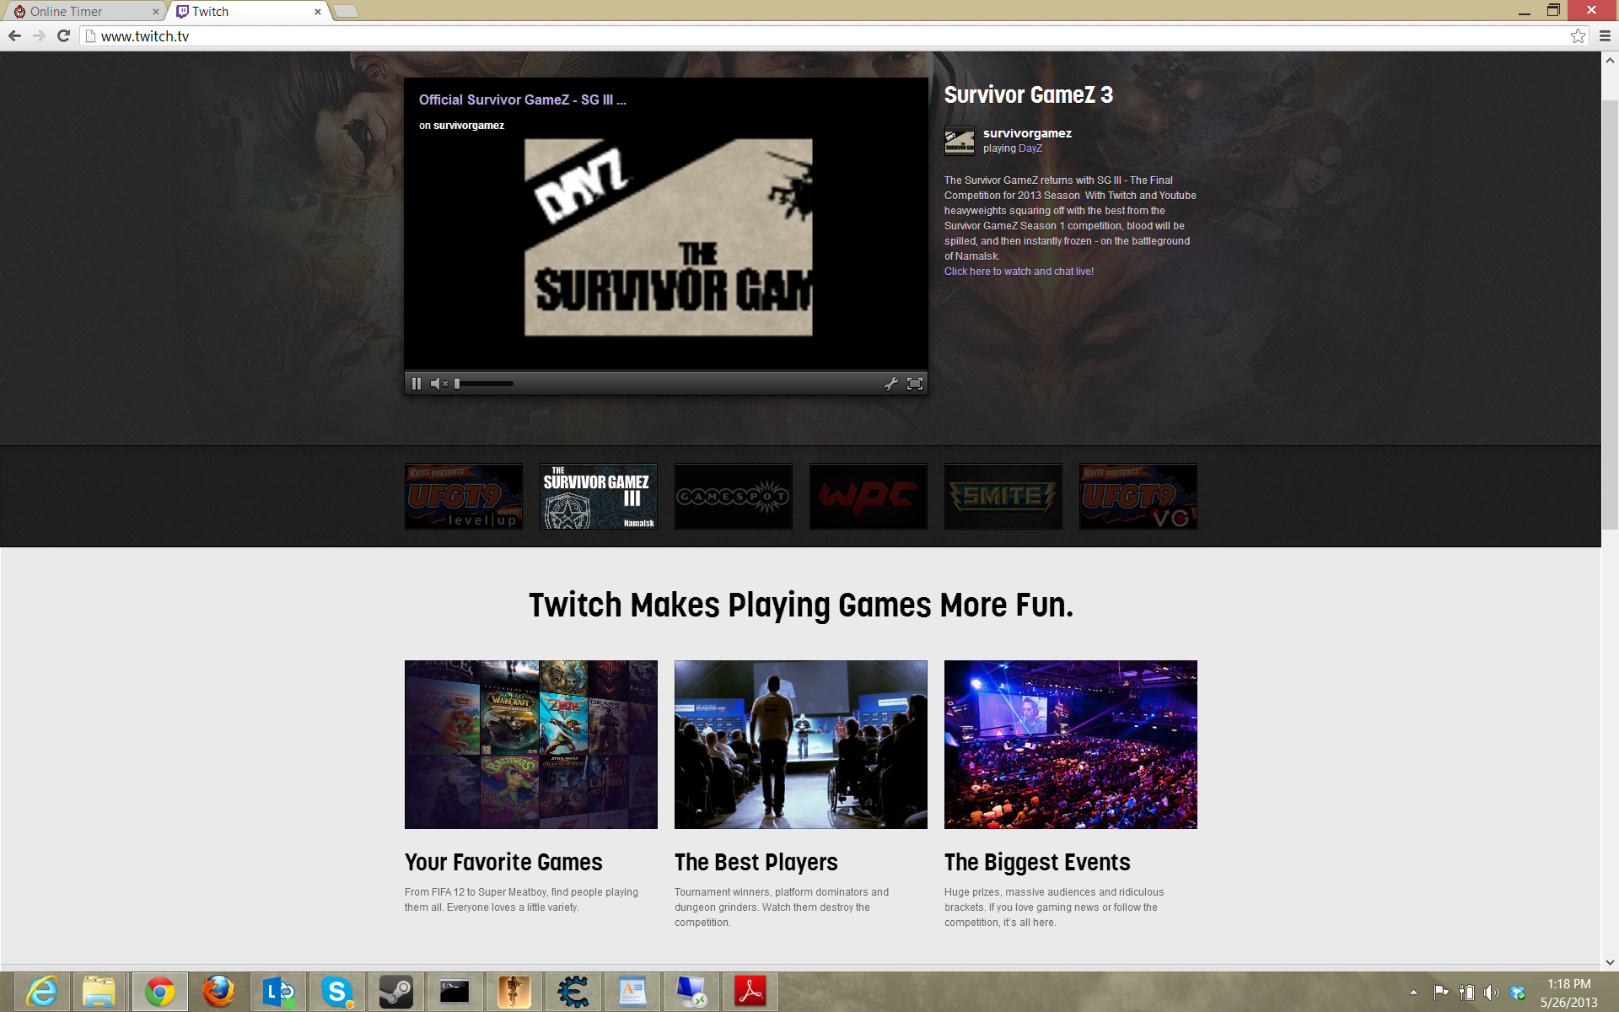Click the 'Your Favorite Games' heading

click(x=503, y=863)
